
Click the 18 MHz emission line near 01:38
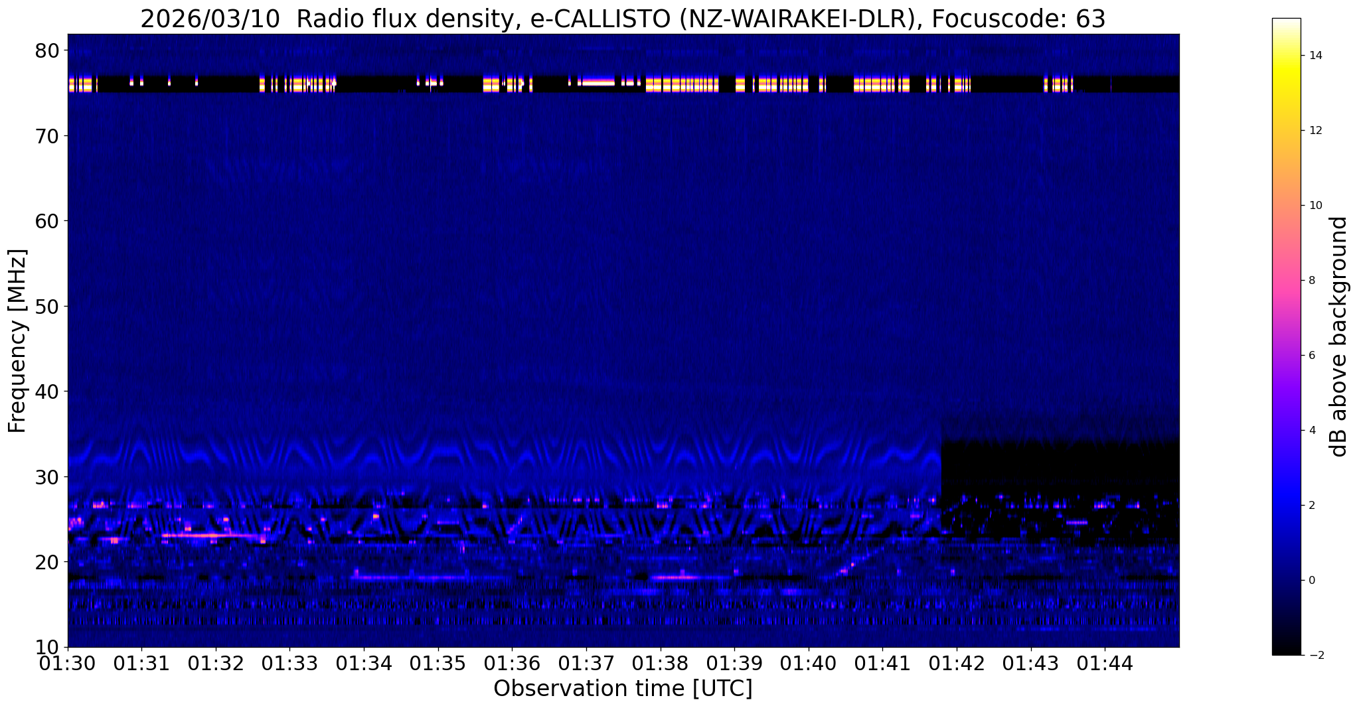(676, 578)
